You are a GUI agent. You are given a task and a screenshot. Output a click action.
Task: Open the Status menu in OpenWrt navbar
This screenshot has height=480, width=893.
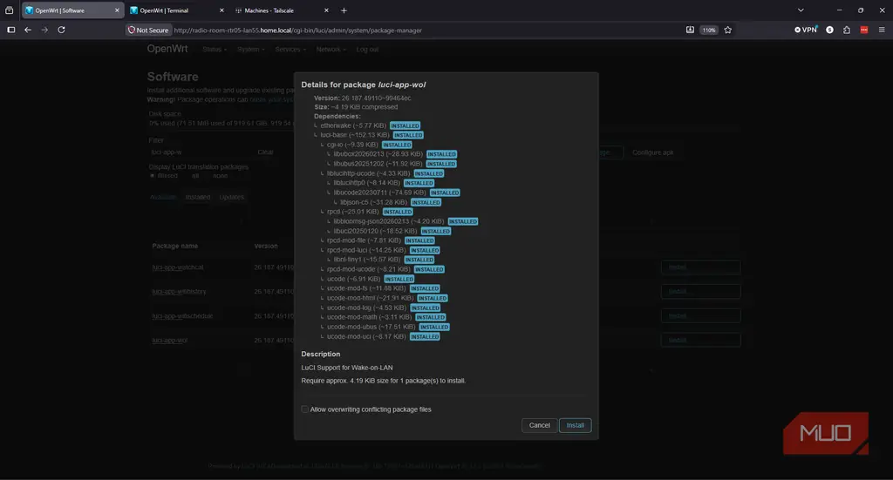point(215,50)
